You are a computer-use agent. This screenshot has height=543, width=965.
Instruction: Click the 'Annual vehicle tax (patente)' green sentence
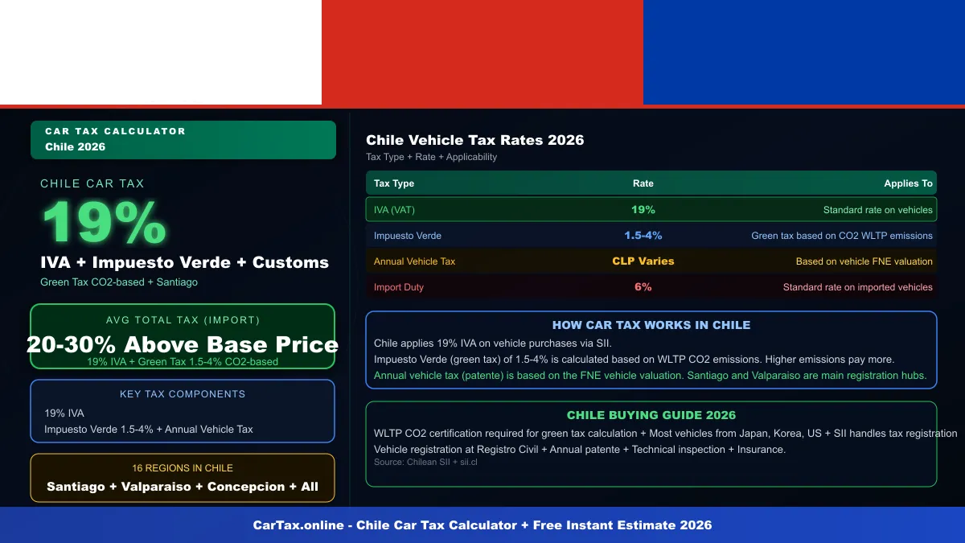tap(651, 376)
